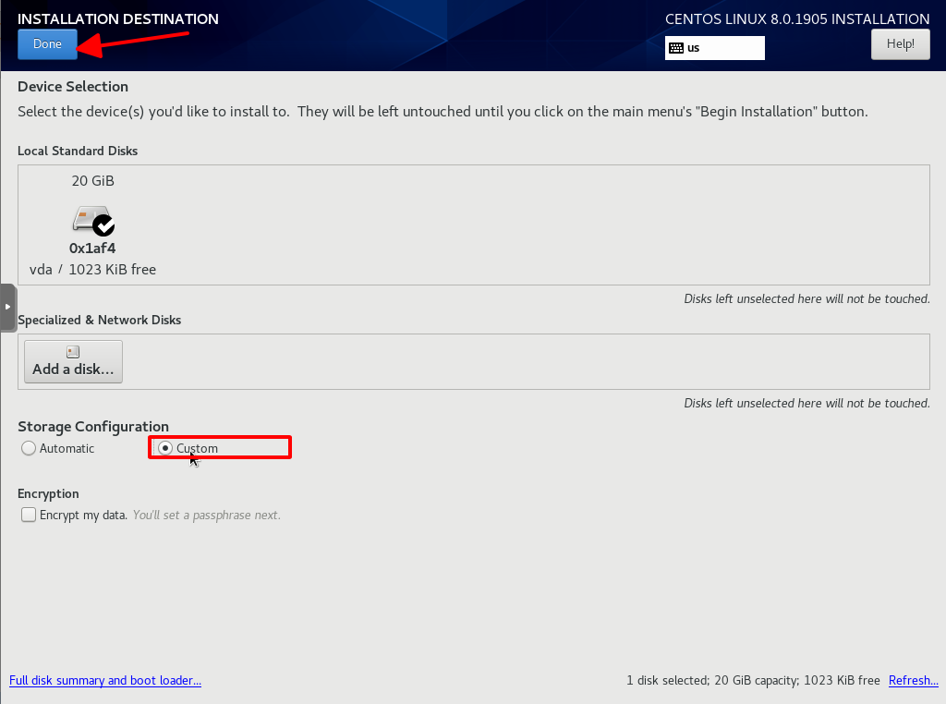Click the blue Done button
Viewport: 946px width, 704px height.
coord(48,44)
